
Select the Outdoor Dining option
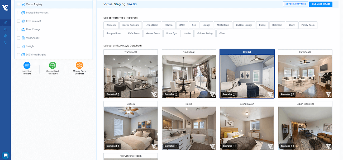[205, 33]
